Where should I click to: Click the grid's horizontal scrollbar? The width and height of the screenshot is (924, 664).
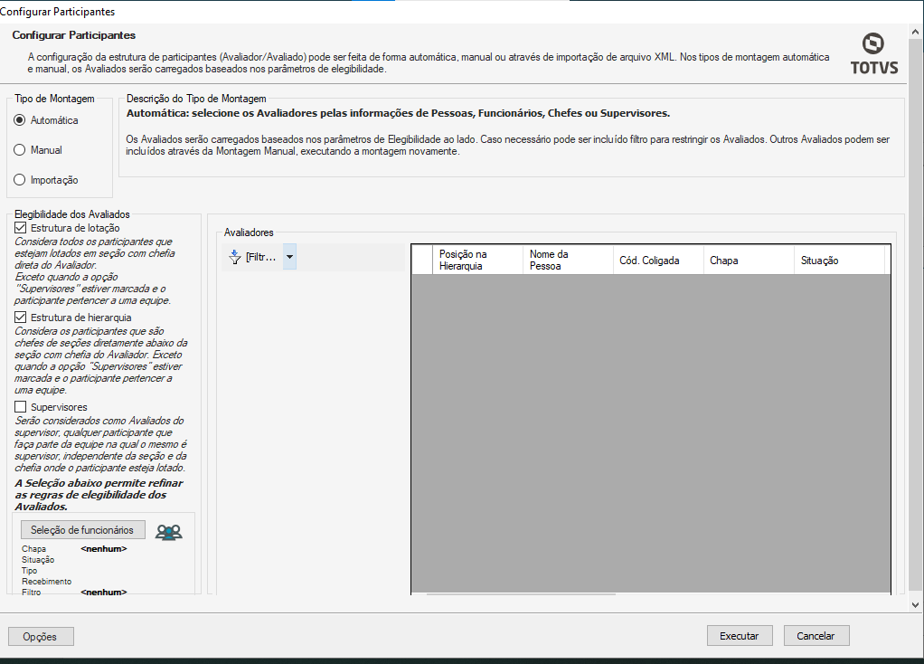point(521,594)
